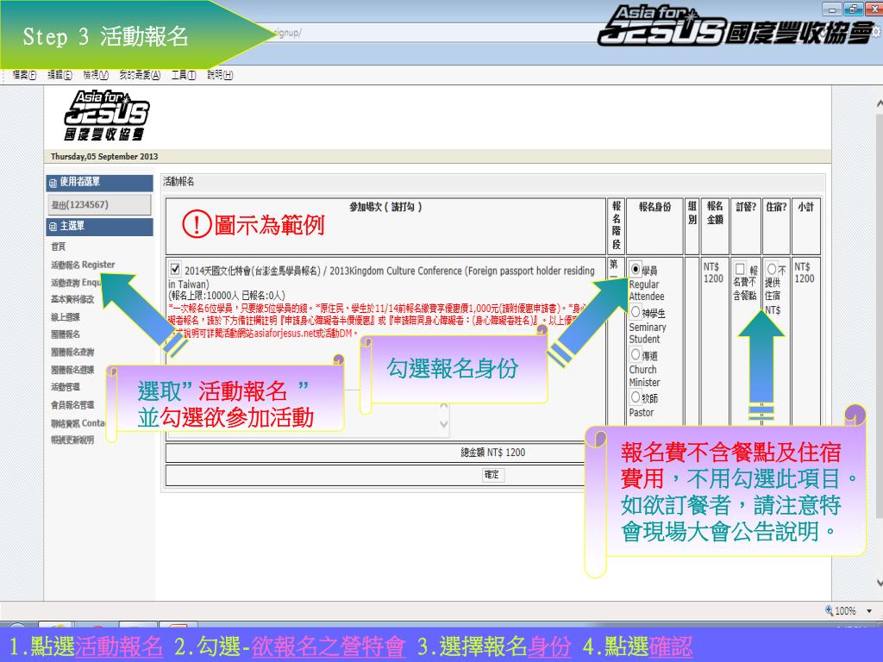Click the browser window minimize button
Viewport: 883px width, 662px height.
tap(832, 9)
